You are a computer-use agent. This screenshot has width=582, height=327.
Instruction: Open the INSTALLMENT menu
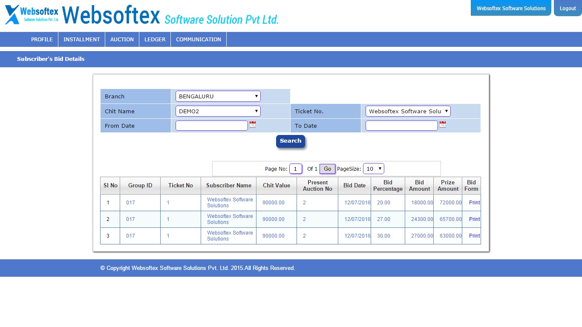click(82, 39)
